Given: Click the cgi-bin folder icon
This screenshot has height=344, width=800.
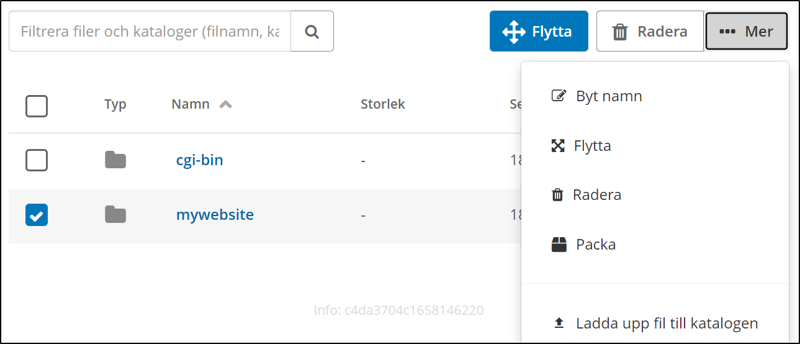Looking at the screenshot, I should pos(115,160).
